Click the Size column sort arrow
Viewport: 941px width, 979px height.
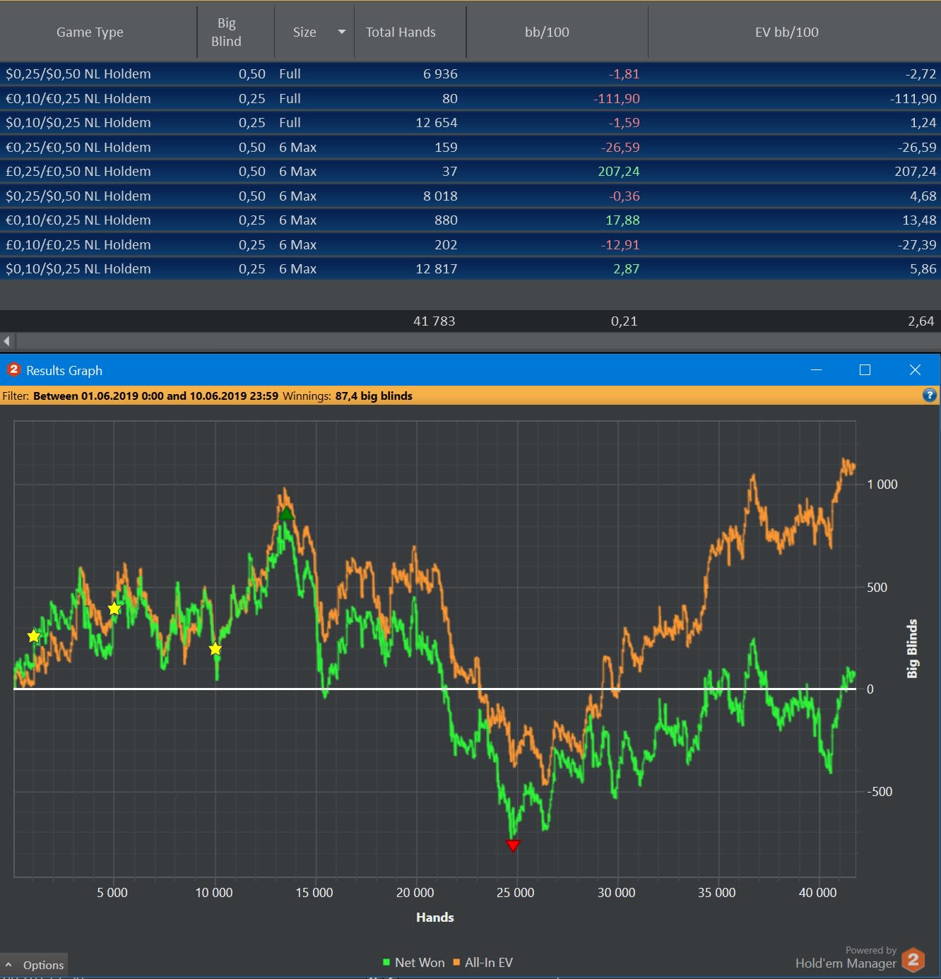342,32
